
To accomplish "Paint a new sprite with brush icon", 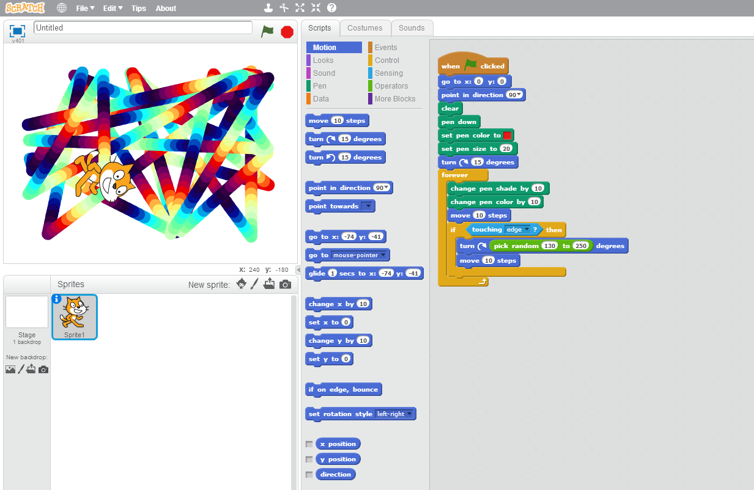I will click(x=255, y=284).
